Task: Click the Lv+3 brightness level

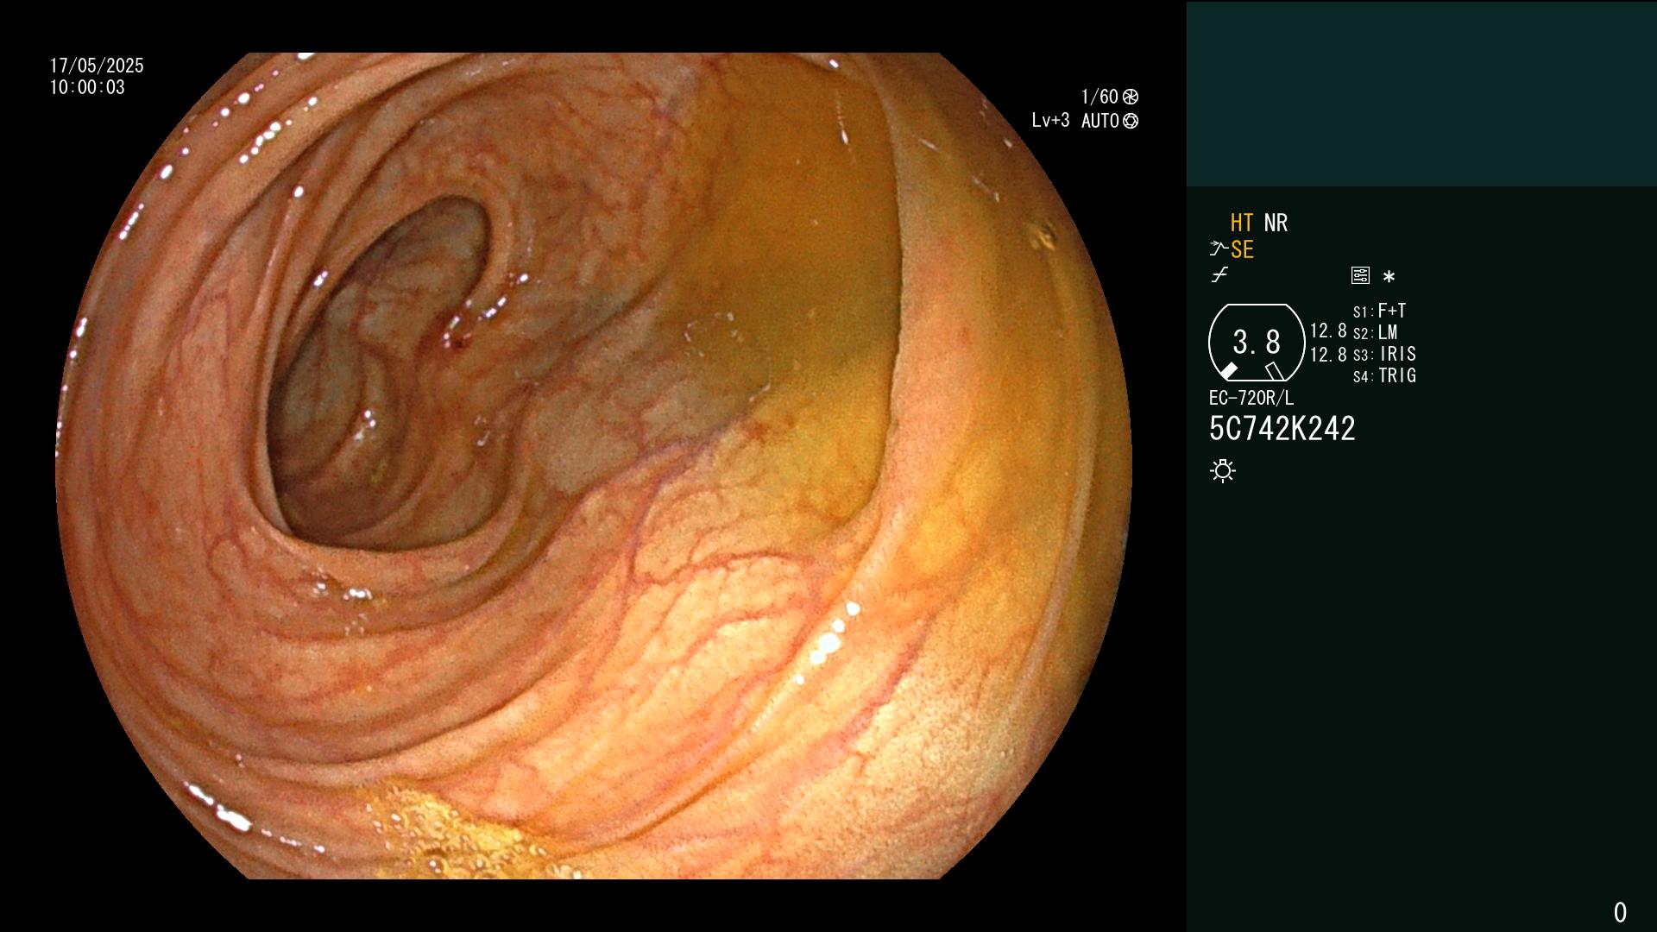Action: click(x=1050, y=121)
